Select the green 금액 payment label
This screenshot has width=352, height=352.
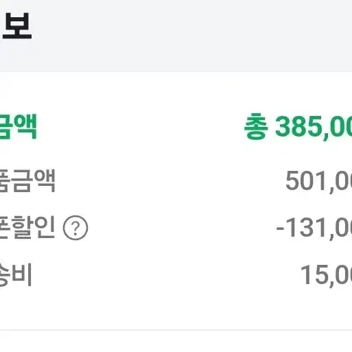(x=19, y=126)
